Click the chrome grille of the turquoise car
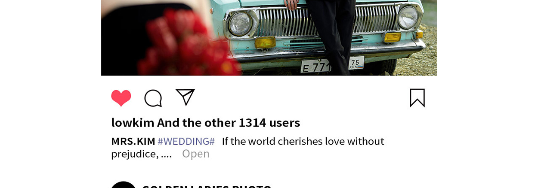This screenshot has height=188, width=538. pyautogui.click(x=327, y=21)
